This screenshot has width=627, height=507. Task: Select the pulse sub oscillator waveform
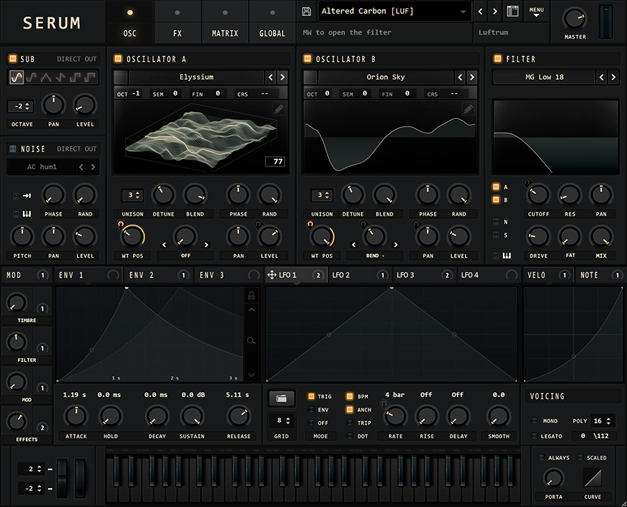pyautogui.click(x=90, y=77)
